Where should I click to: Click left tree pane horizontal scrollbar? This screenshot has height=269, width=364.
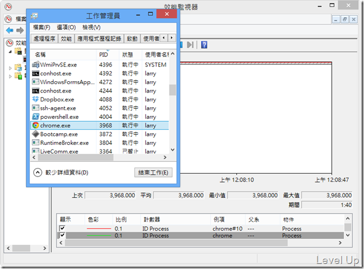click(21, 248)
